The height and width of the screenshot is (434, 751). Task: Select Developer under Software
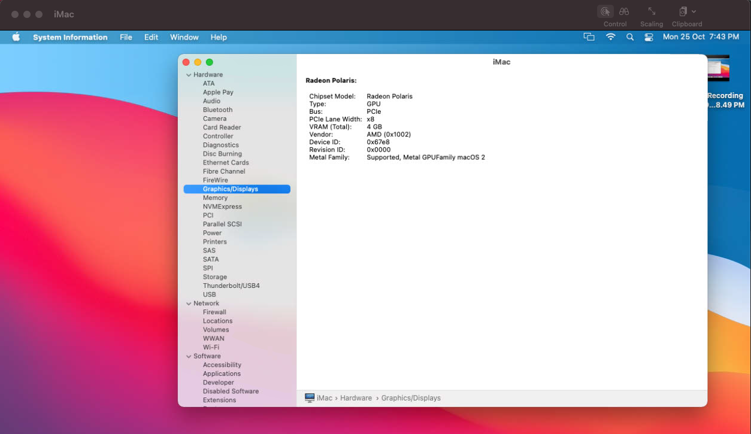pos(218,383)
